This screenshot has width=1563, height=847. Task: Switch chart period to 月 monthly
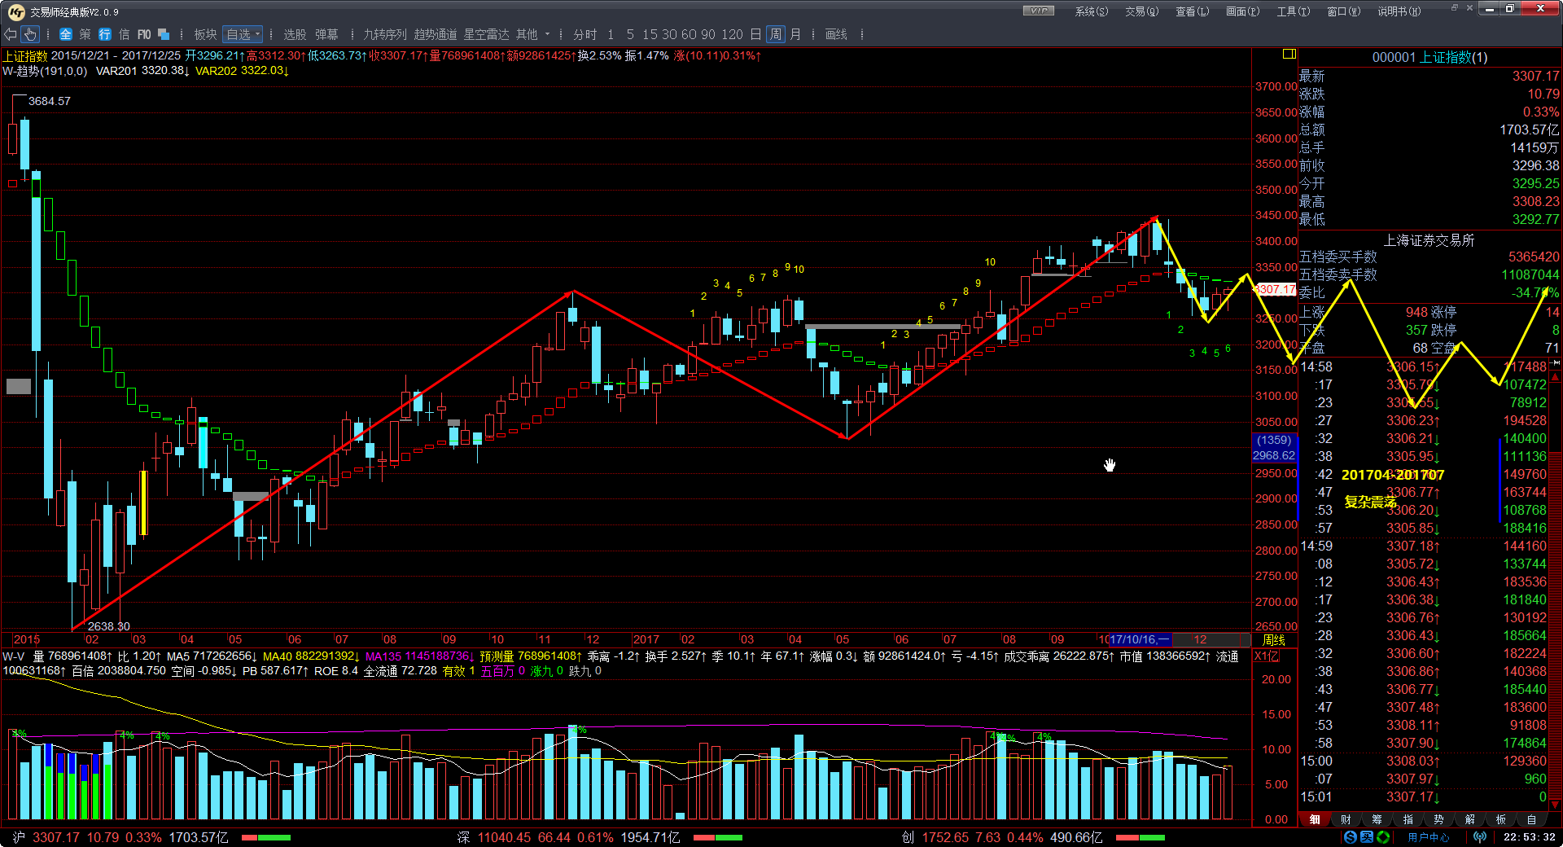[795, 34]
